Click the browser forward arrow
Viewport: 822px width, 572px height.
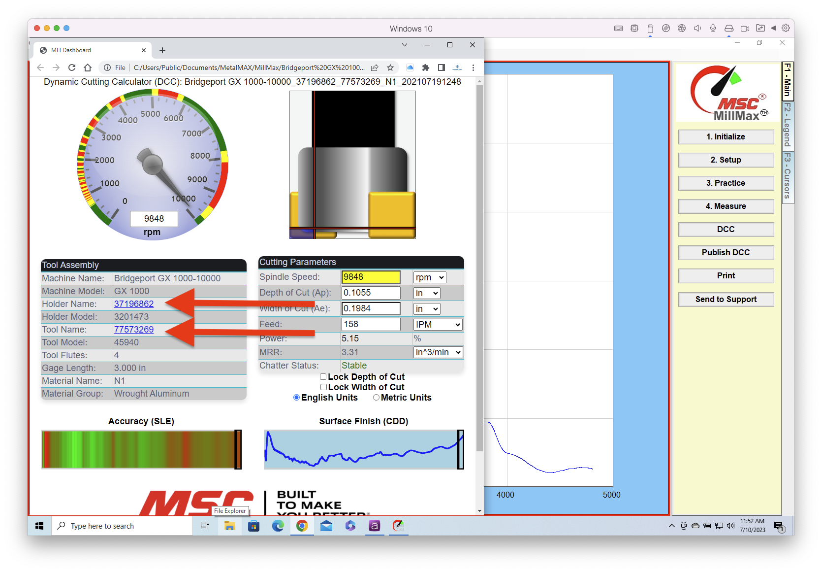56,67
